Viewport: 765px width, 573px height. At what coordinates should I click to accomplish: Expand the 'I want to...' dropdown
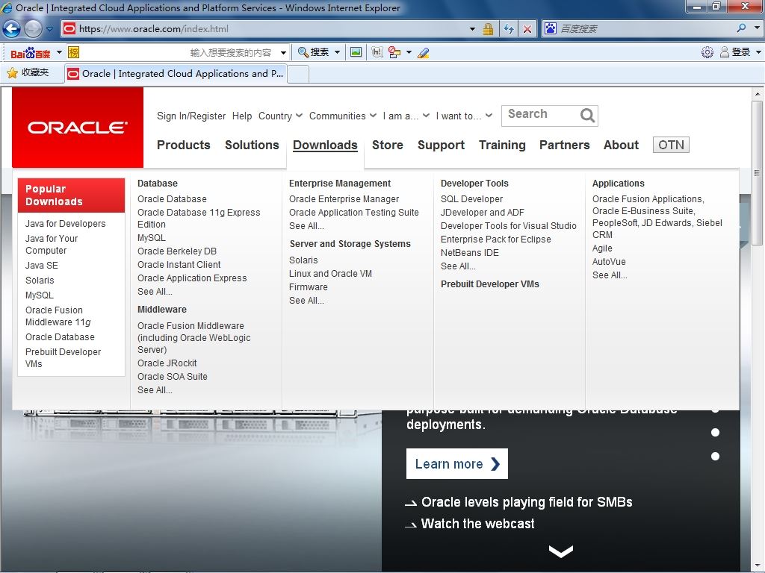tap(464, 116)
